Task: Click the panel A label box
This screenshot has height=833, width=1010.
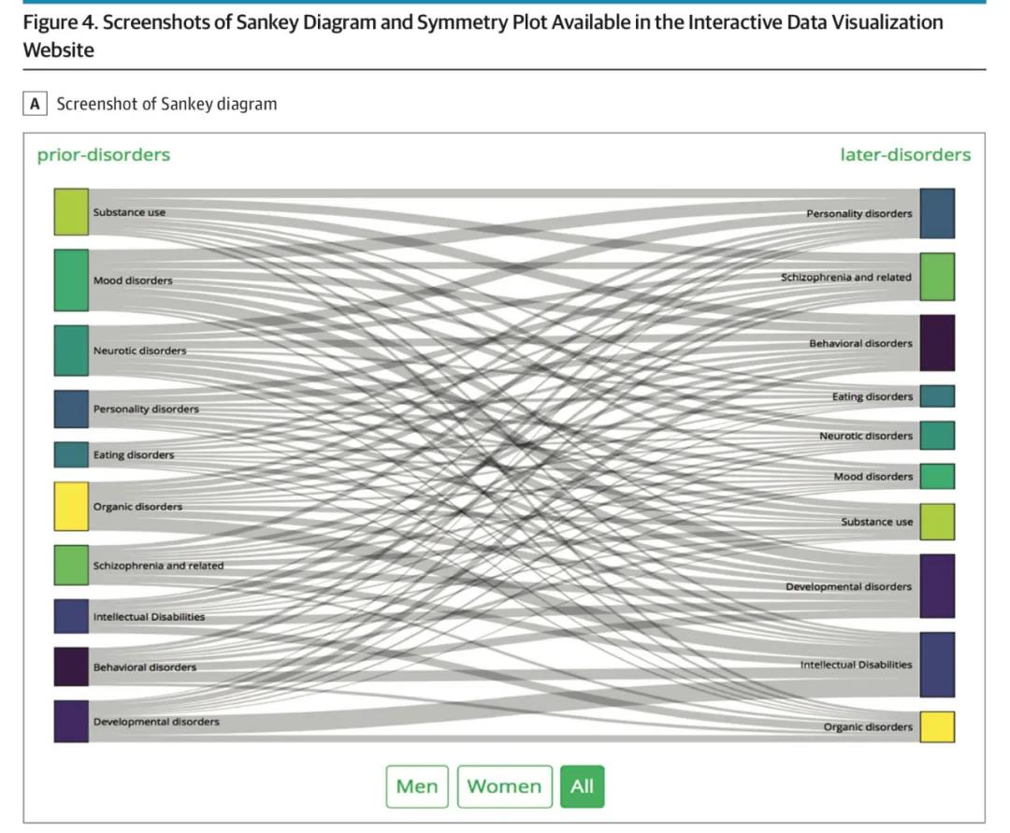Action: pos(35,104)
